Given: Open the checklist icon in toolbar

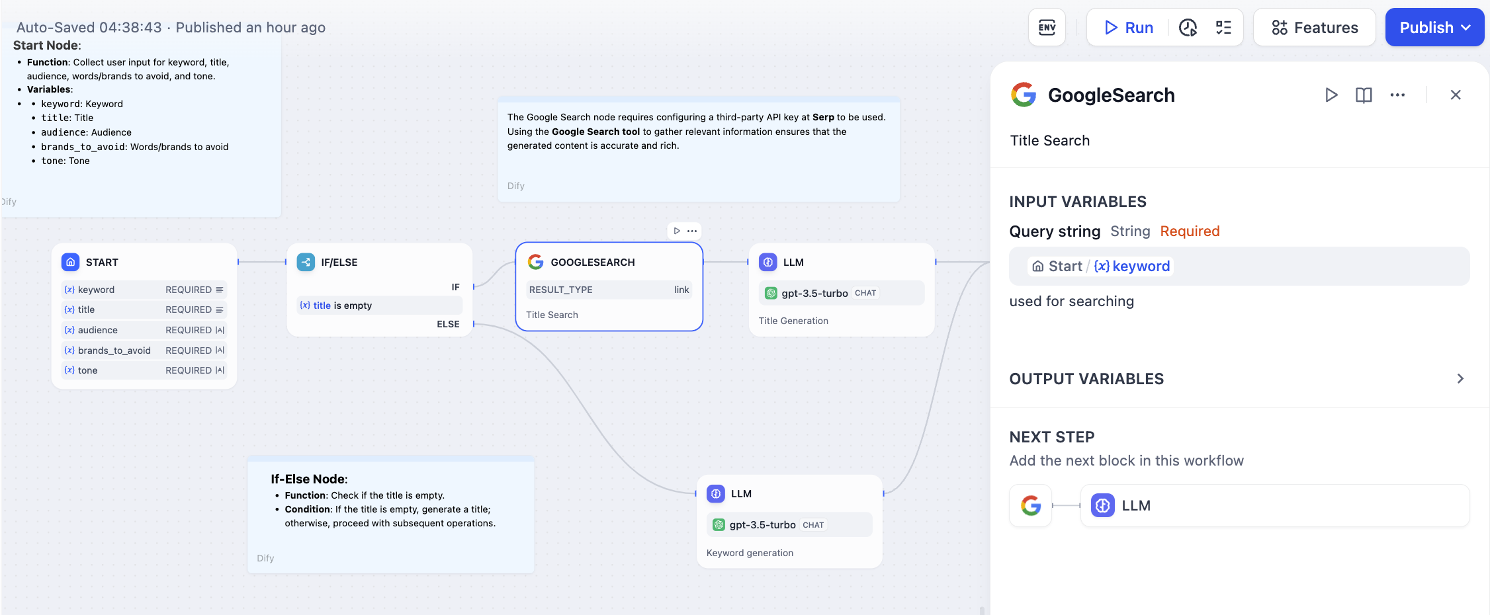Looking at the screenshot, I should click(1223, 28).
